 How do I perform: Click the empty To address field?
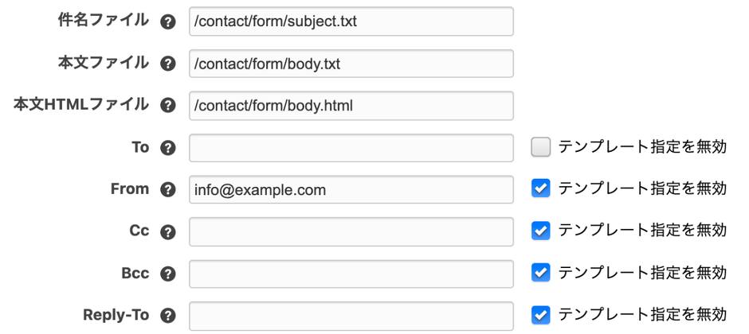351,147
